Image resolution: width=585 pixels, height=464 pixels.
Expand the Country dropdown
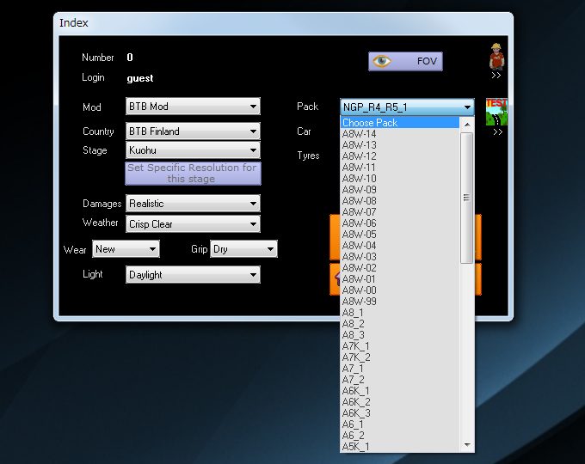pos(193,131)
